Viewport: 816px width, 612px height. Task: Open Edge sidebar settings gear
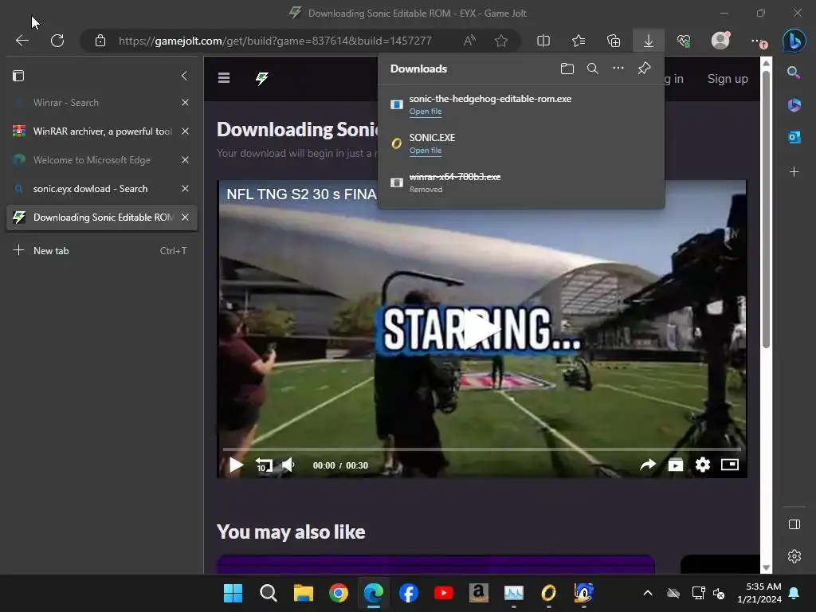pyautogui.click(x=794, y=556)
